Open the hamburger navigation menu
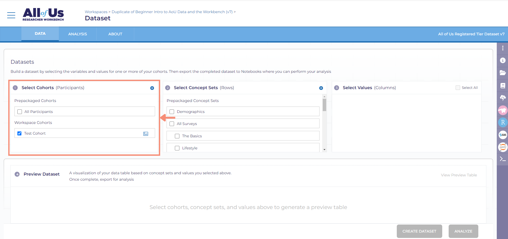The image size is (508, 239). tap(11, 15)
